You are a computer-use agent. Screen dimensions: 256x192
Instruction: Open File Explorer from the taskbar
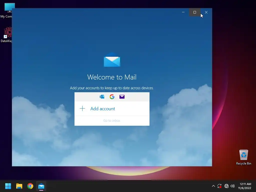(x=19, y=186)
